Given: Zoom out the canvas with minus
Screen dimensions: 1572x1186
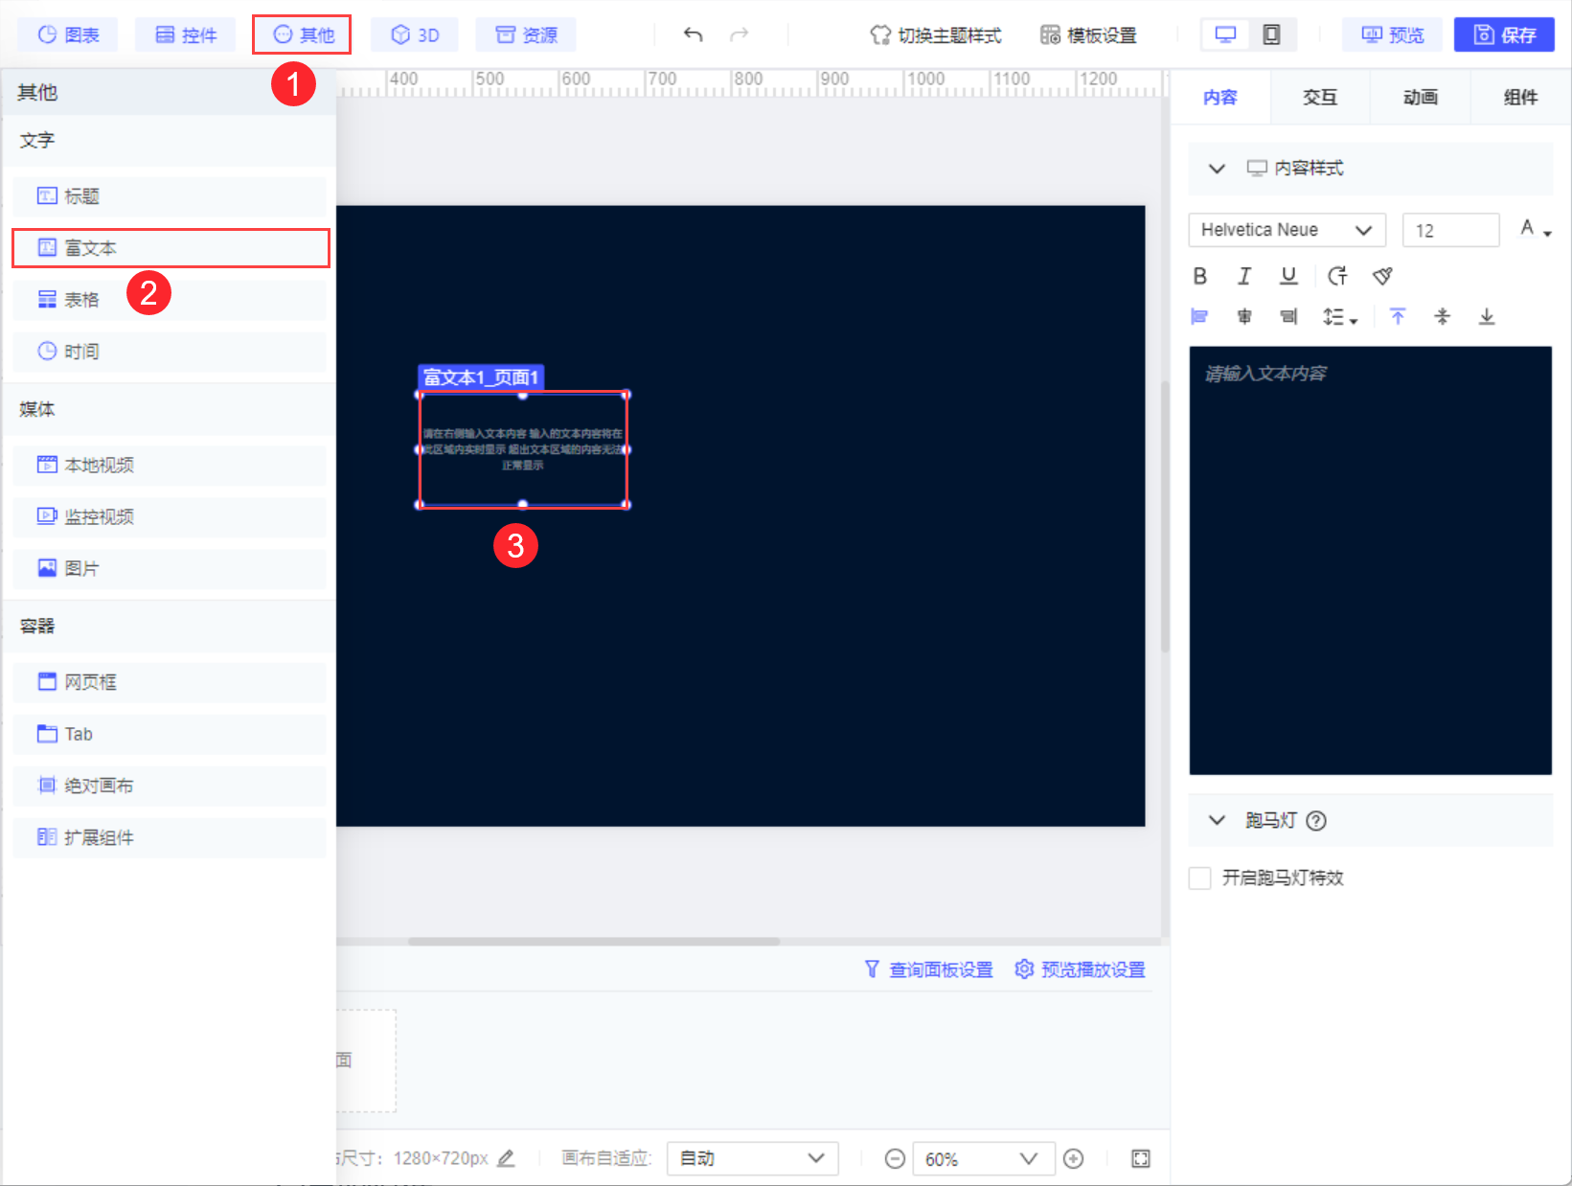Looking at the screenshot, I should click(x=895, y=1159).
